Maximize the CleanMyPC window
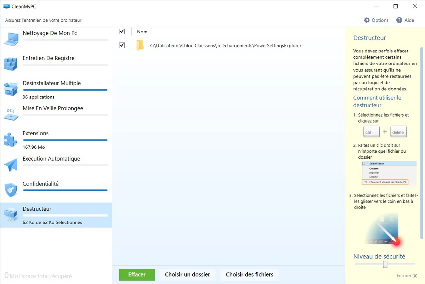The height and width of the screenshot is (284, 425). (396, 6)
